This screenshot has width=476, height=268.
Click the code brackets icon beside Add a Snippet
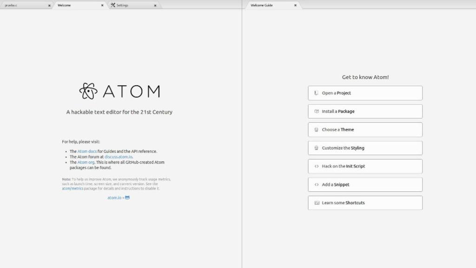click(316, 184)
